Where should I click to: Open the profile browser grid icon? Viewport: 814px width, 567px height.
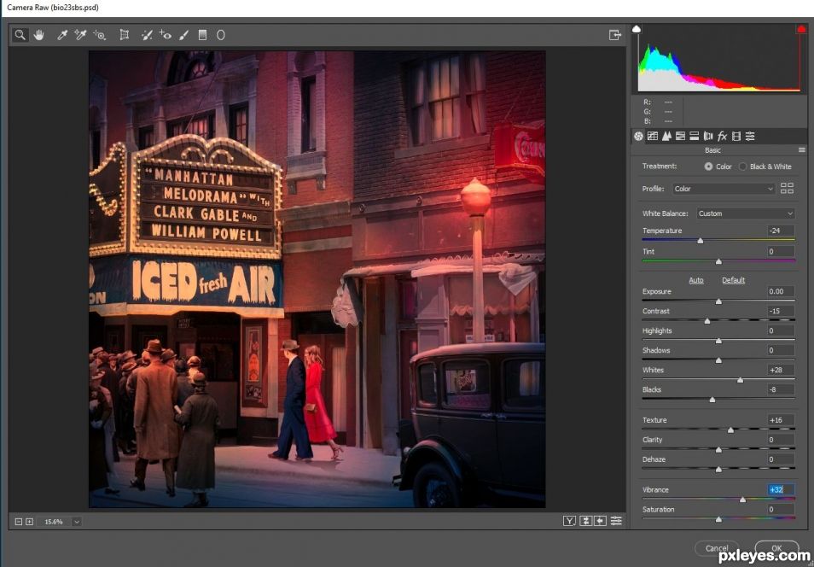(787, 189)
